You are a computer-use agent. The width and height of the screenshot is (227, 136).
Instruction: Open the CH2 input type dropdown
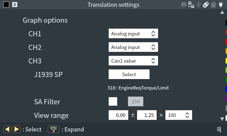tap(133, 47)
